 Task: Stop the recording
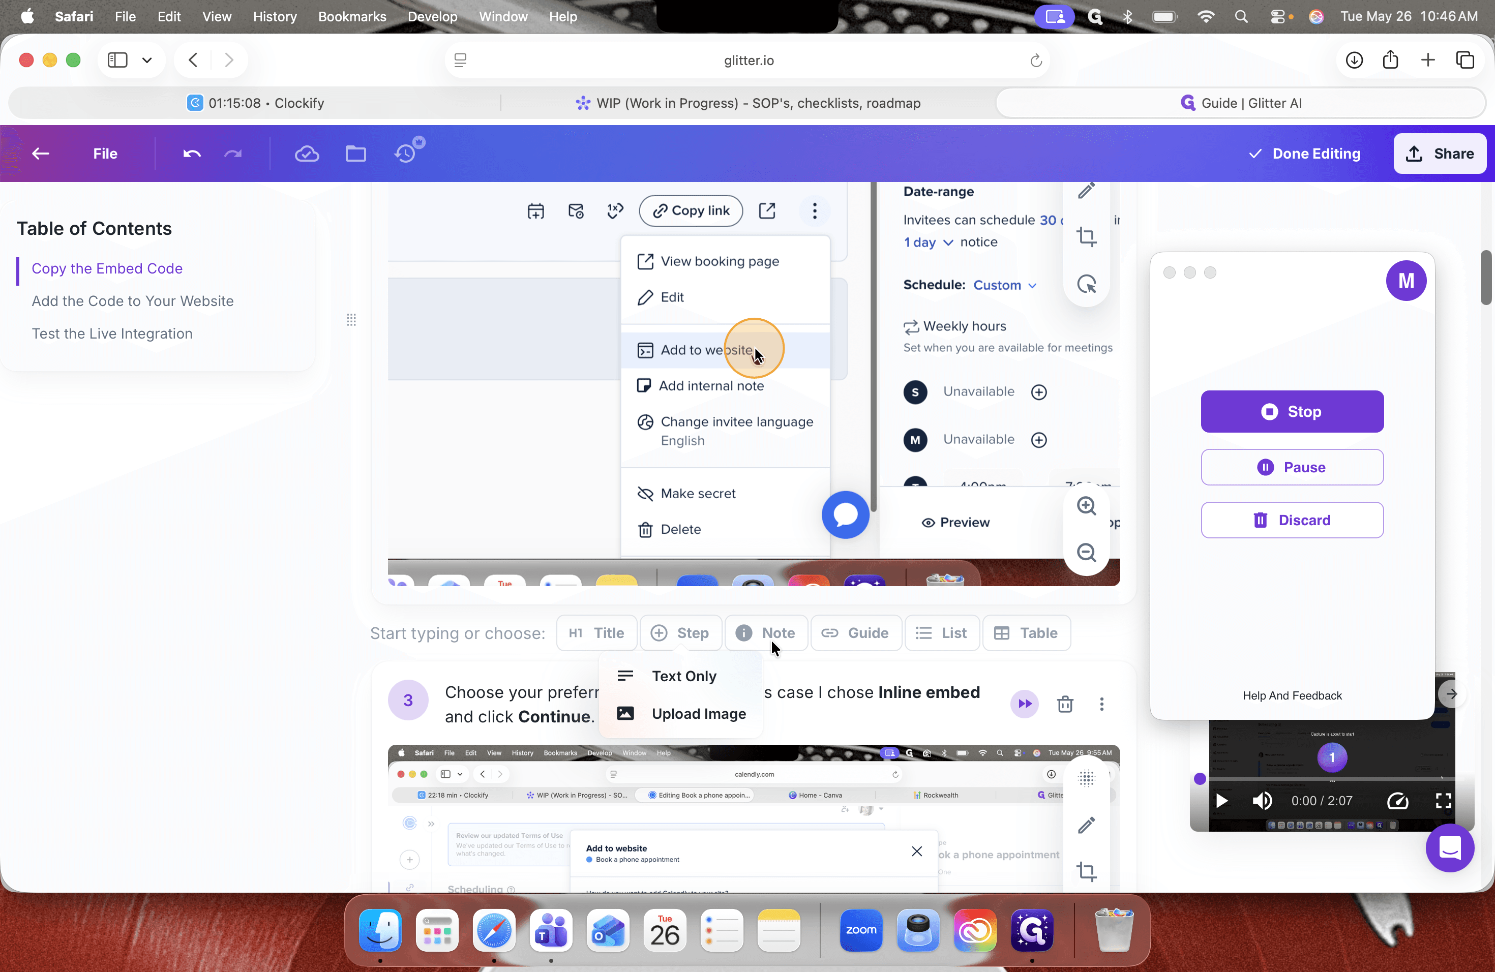pyautogui.click(x=1292, y=411)
